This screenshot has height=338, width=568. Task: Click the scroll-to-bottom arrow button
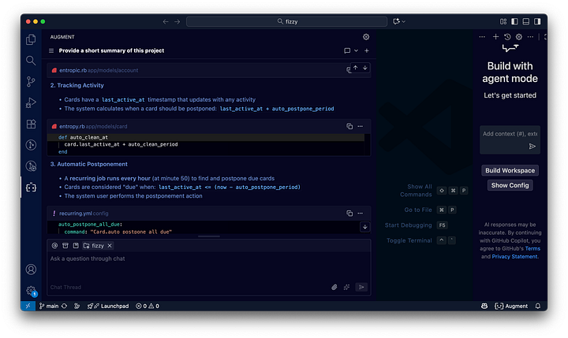pyautogui.click(x=364, y=227)
